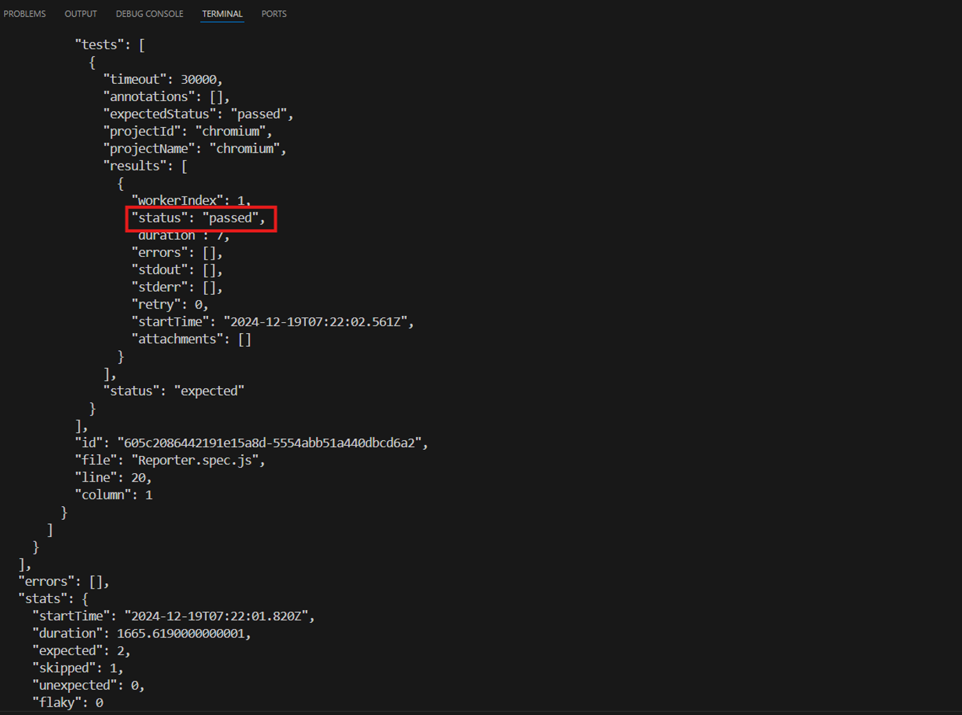The height and width of the screenshot is (715, 962).
Task: Click the "projectId": "chromium" line
Action: (x=188, y=131)
